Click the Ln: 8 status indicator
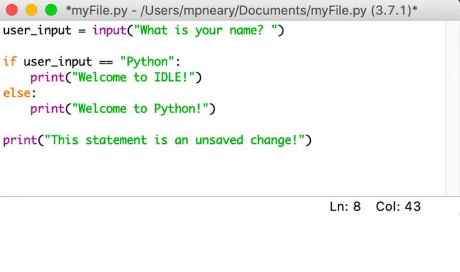Image resolution: width=460 pixels, height=272 pixels. (345, 207)
